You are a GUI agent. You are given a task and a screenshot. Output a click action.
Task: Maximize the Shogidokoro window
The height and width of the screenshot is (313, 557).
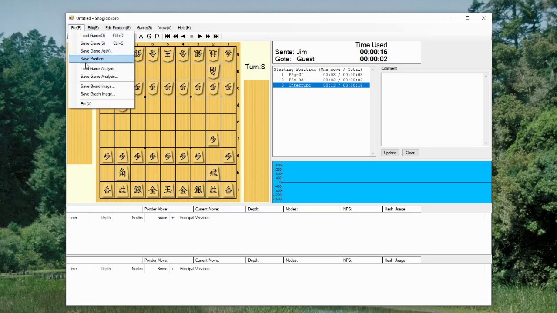[467, 18]
